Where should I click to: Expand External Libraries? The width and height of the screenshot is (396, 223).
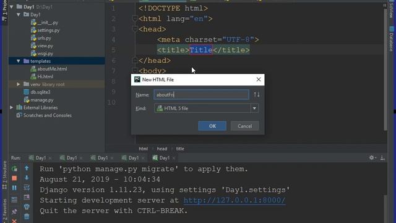[x=12, y=107]
